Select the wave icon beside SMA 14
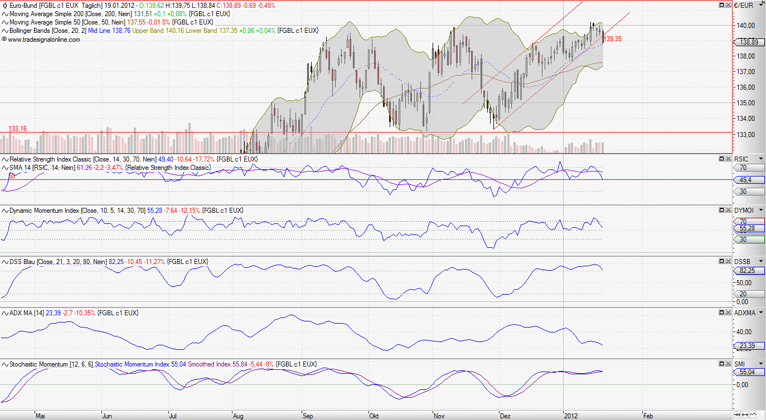Screen dimensions: 766x420 [4, 168]
